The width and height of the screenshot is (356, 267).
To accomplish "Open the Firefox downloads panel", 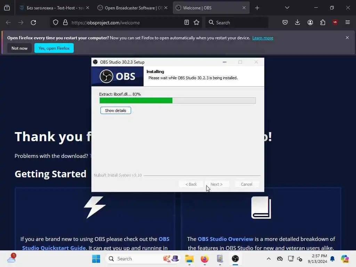I will coord(298,23).
